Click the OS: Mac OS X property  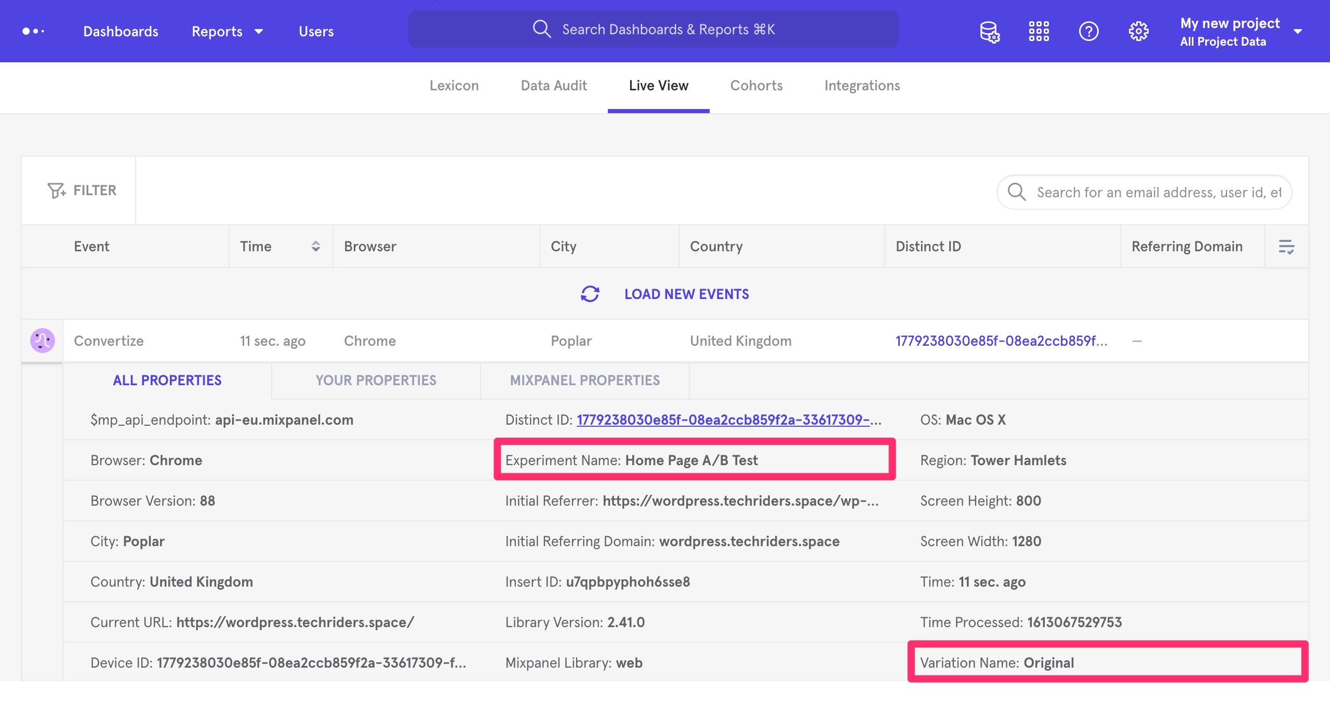coord(963,419)
